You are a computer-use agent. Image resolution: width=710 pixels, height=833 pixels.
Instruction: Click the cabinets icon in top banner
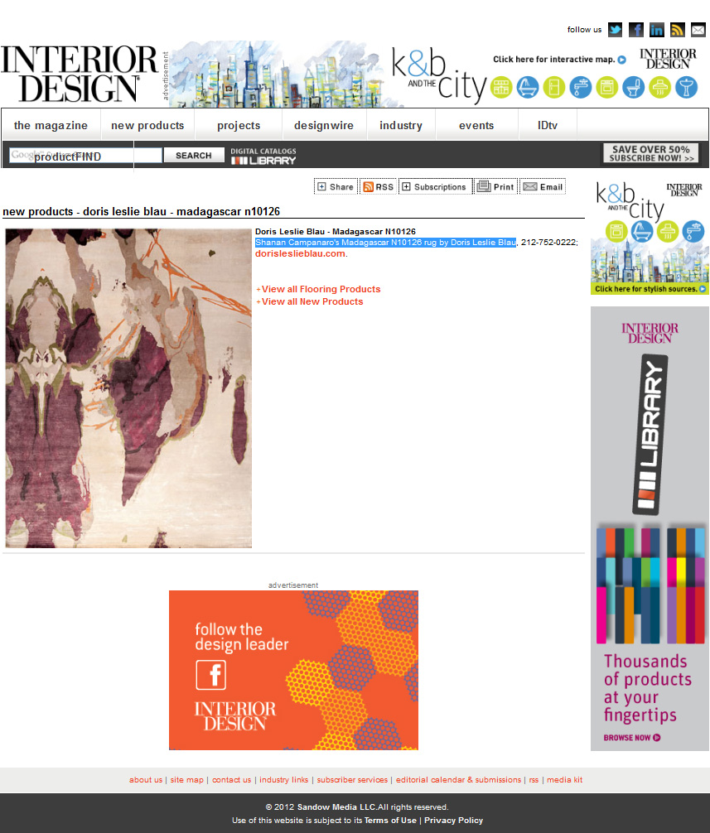coord(501,87)
